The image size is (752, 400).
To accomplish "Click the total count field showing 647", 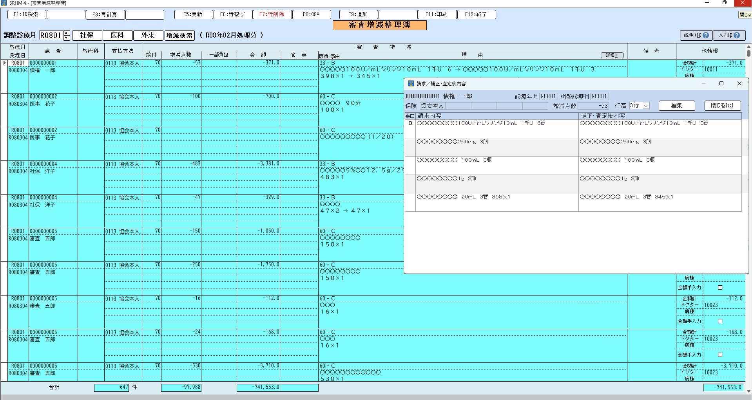I will click(111, 387).
